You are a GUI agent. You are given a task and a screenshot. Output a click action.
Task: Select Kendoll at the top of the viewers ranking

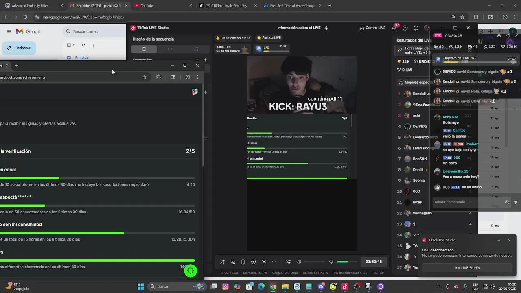(419, 94)
